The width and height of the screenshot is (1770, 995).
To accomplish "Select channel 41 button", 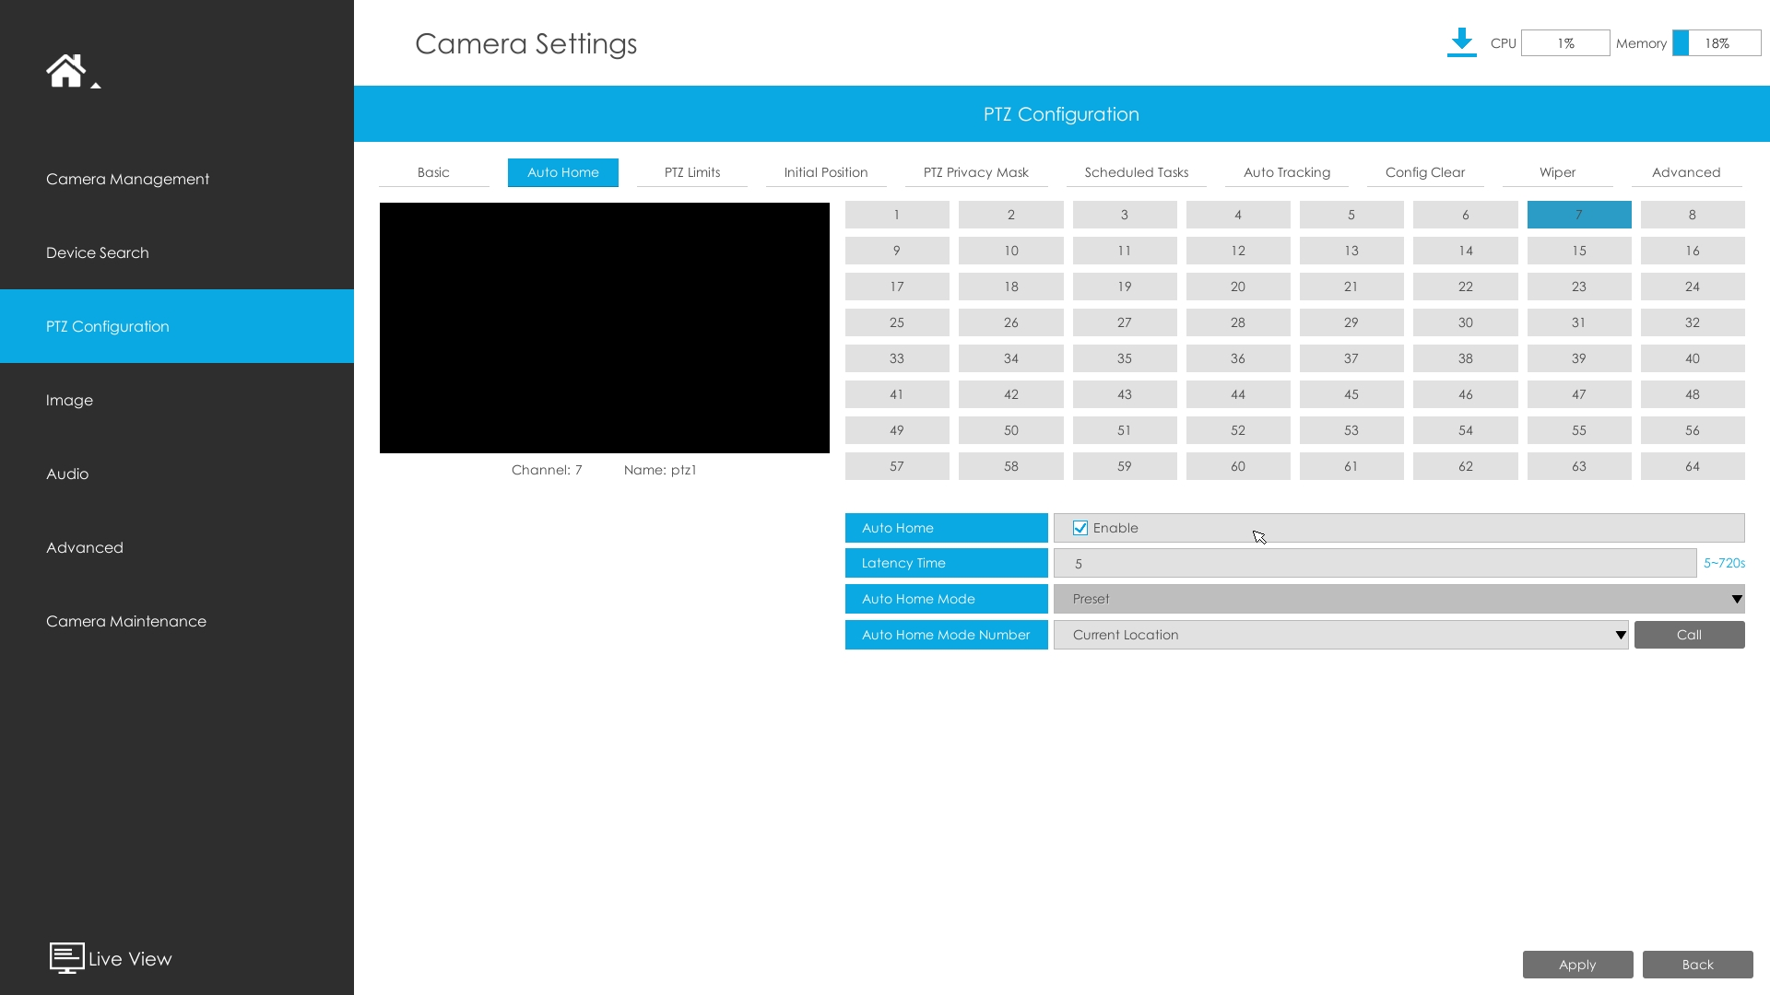I will pos(897,394).
